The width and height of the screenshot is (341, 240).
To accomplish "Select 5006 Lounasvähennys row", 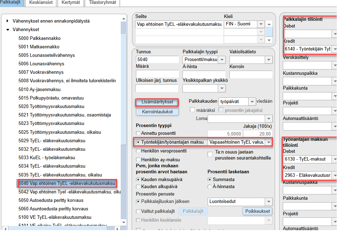I will [41, 64].
